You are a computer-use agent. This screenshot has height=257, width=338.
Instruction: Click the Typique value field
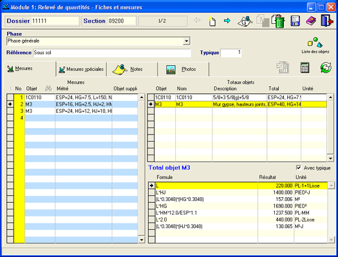230,53
